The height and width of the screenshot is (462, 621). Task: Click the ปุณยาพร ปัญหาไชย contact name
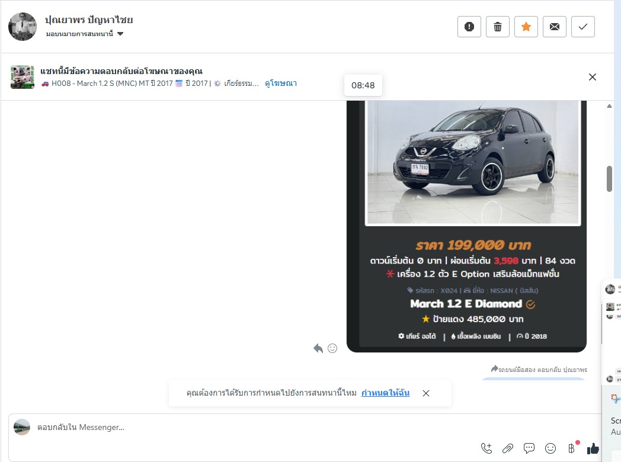tap(89, 20)
